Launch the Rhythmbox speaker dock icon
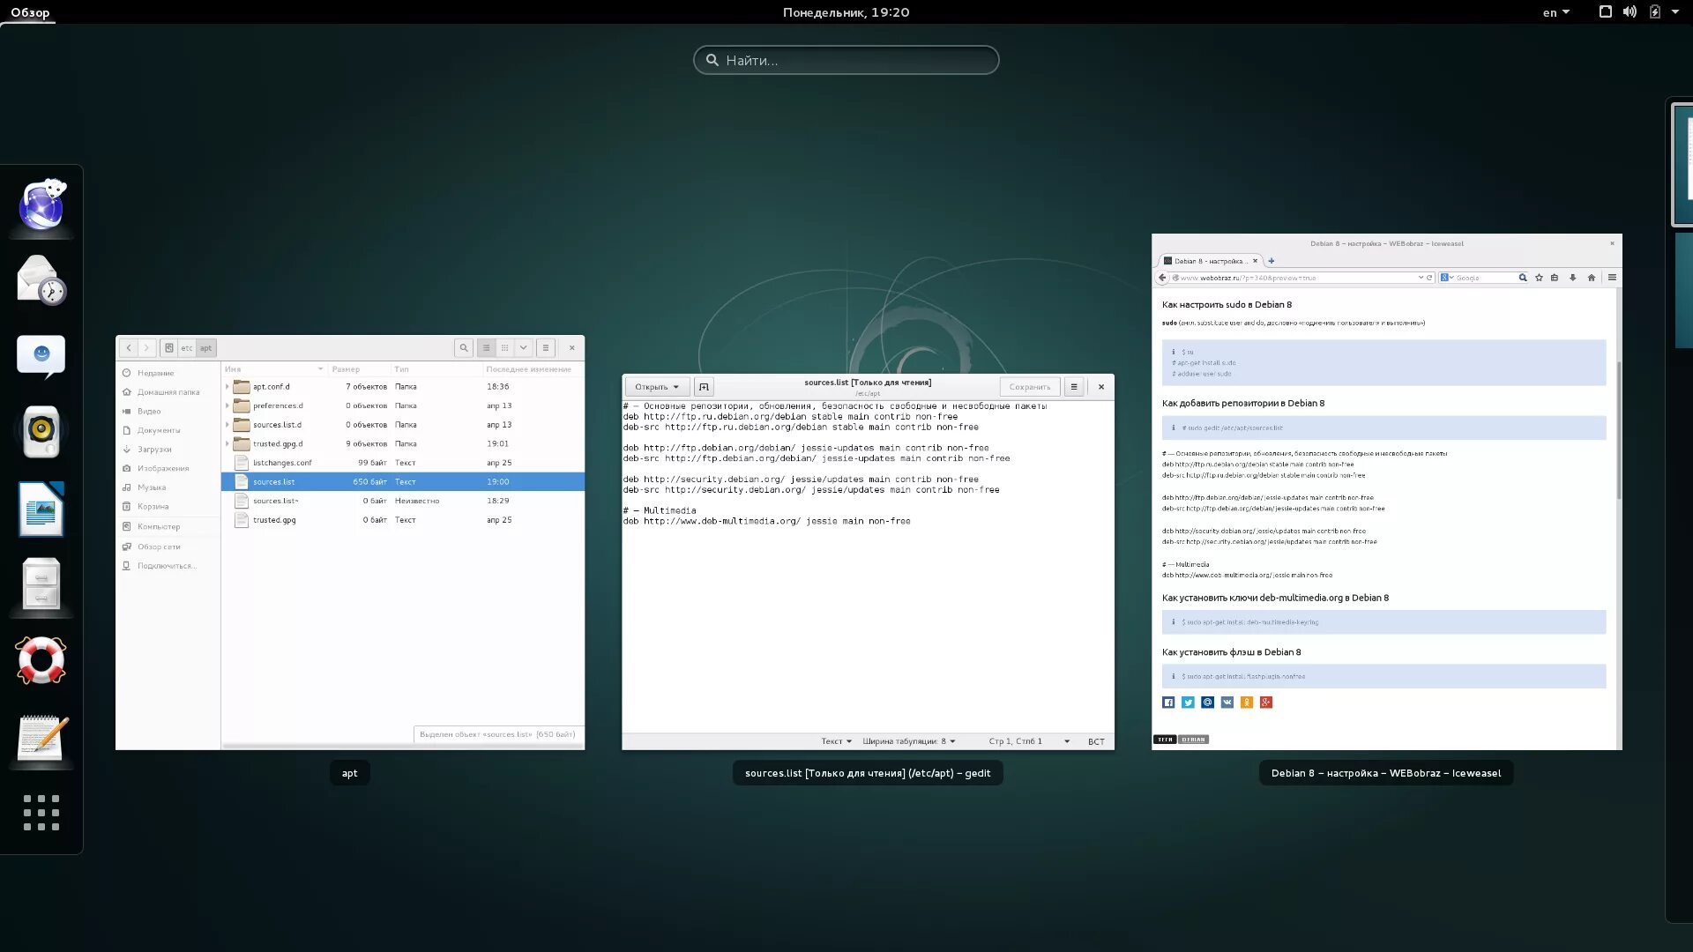Image resolution: width=1693 pixels, height=952 pixels. 41,431
